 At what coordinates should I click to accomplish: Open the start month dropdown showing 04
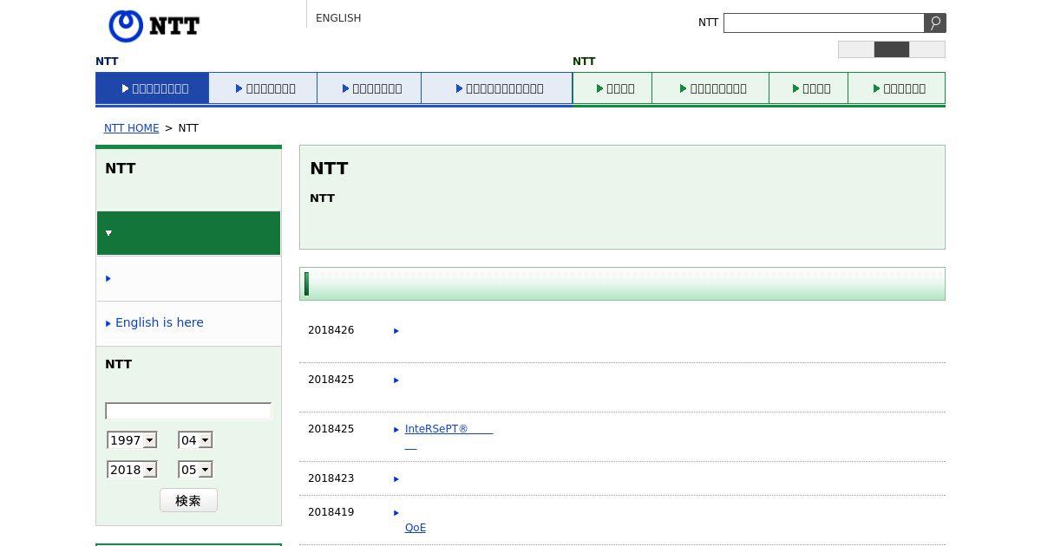click(195, 440)
